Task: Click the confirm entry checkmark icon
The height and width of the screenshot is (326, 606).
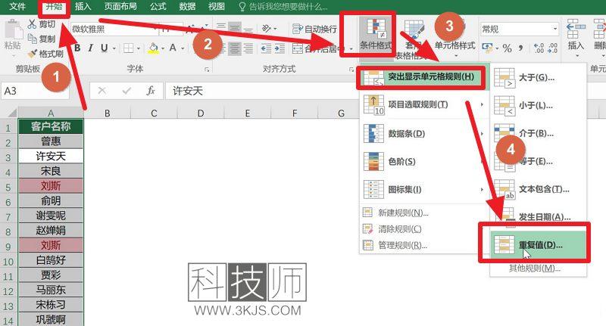Action: pos(127,91)
